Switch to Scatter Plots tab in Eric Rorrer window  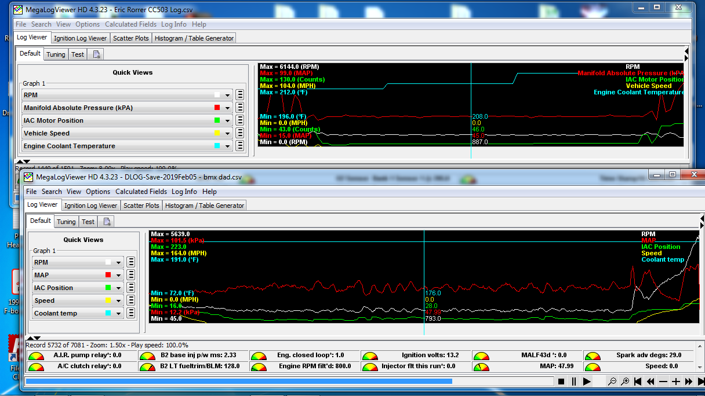(x=131, y=38)
